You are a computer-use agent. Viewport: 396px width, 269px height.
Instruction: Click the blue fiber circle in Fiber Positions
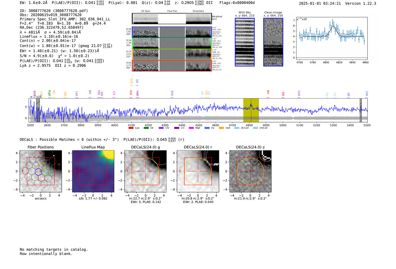(x=38, y=172)
